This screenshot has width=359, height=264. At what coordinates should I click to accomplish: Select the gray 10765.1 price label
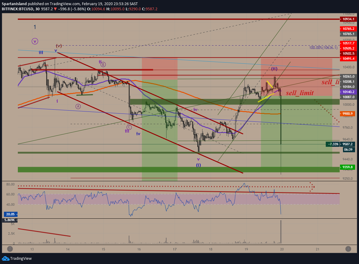(348, 34)
